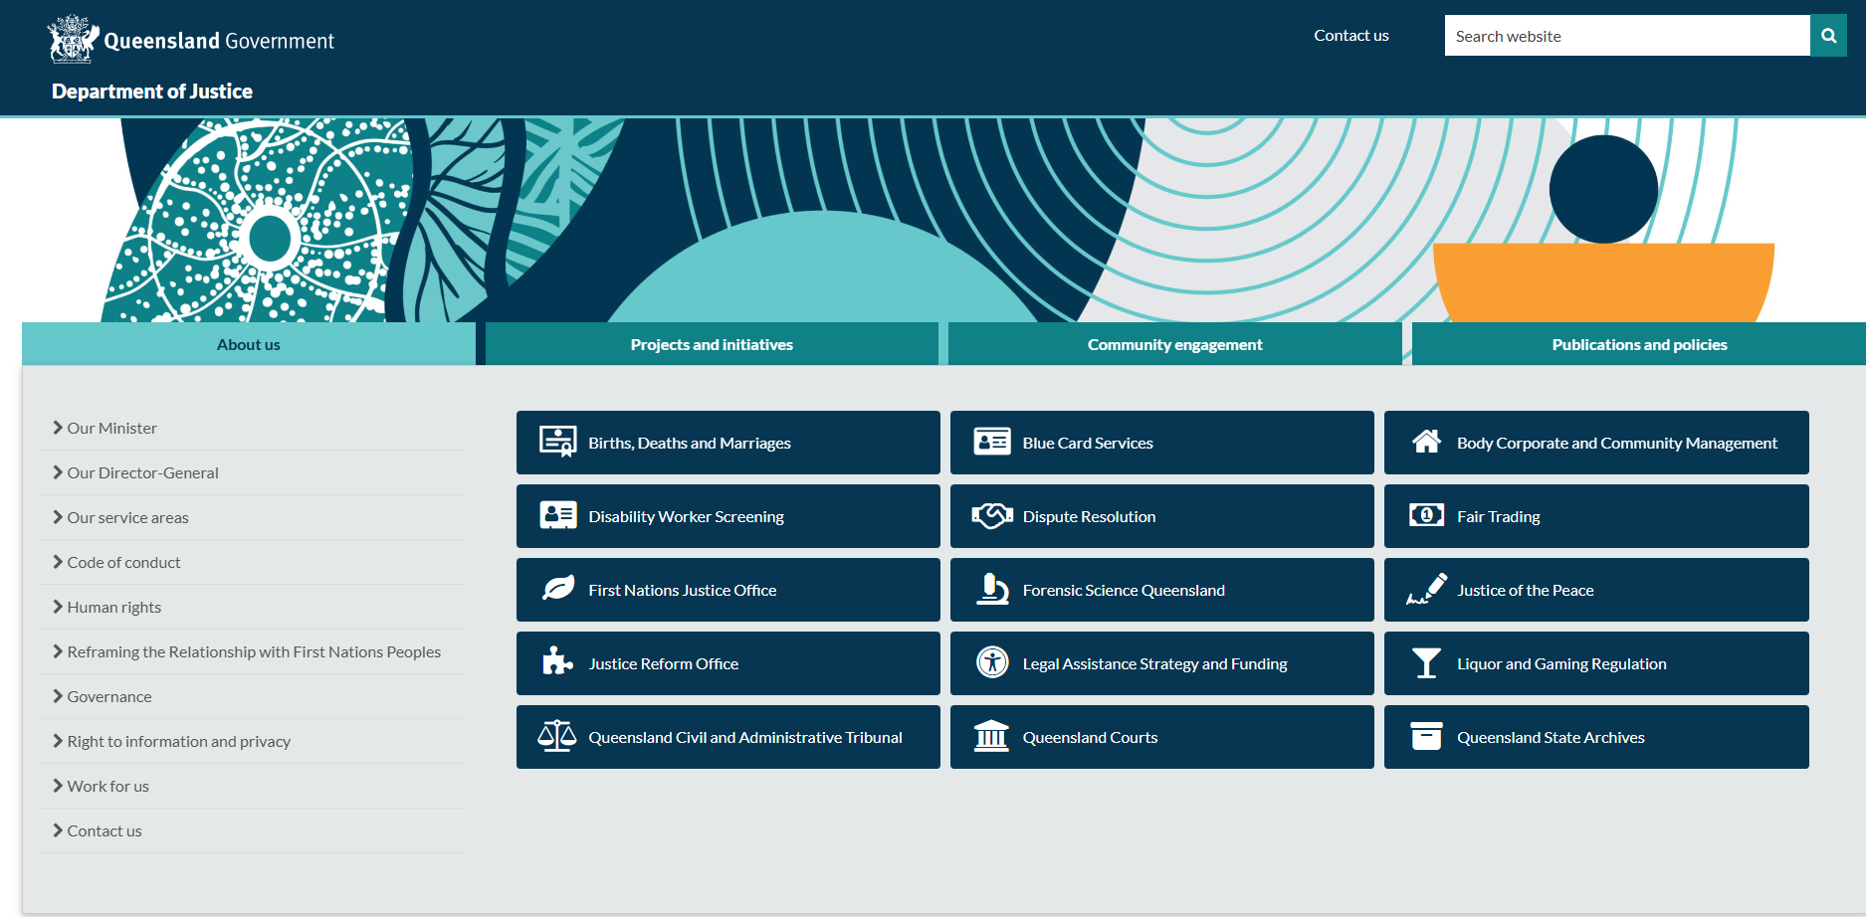Open the Code of conduct link
Screen dimensions: 1866x917
[124, 562]
